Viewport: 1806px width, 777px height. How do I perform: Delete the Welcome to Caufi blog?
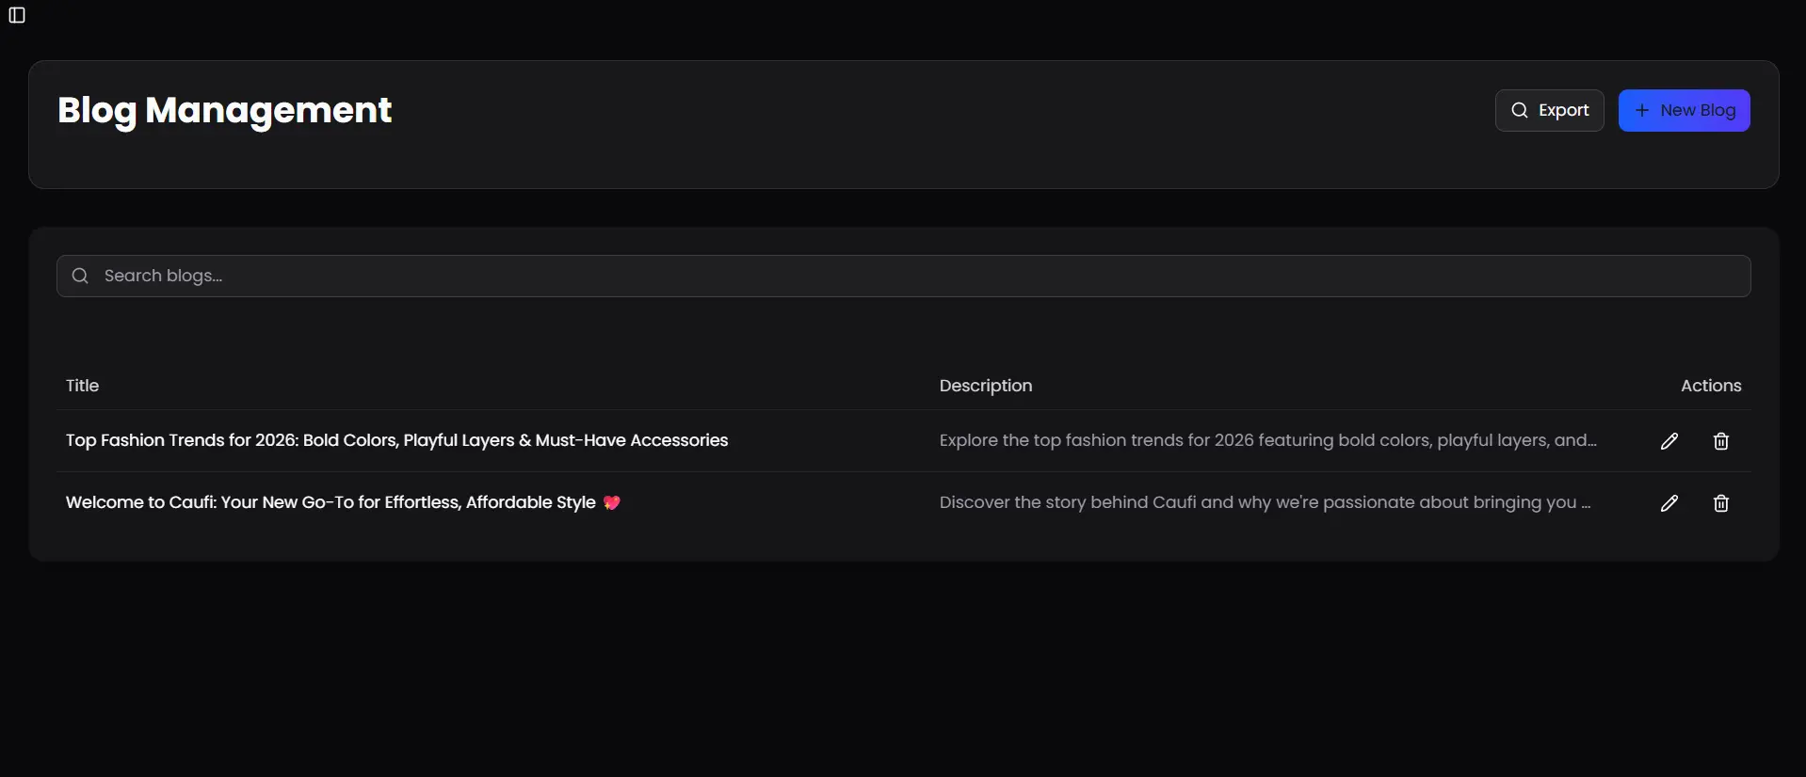pos(1721,503)
